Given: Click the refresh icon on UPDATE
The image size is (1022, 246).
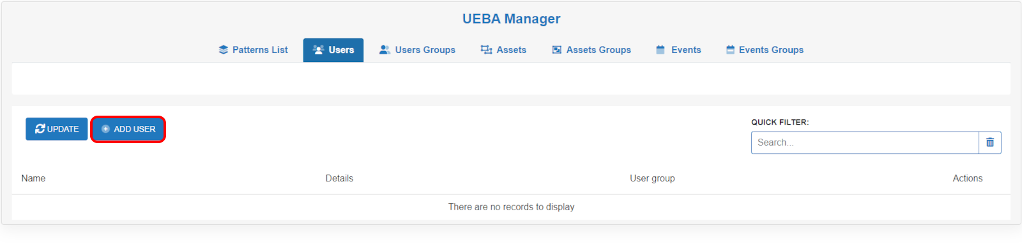Looking at the screenshot, I should pos(40,129).
